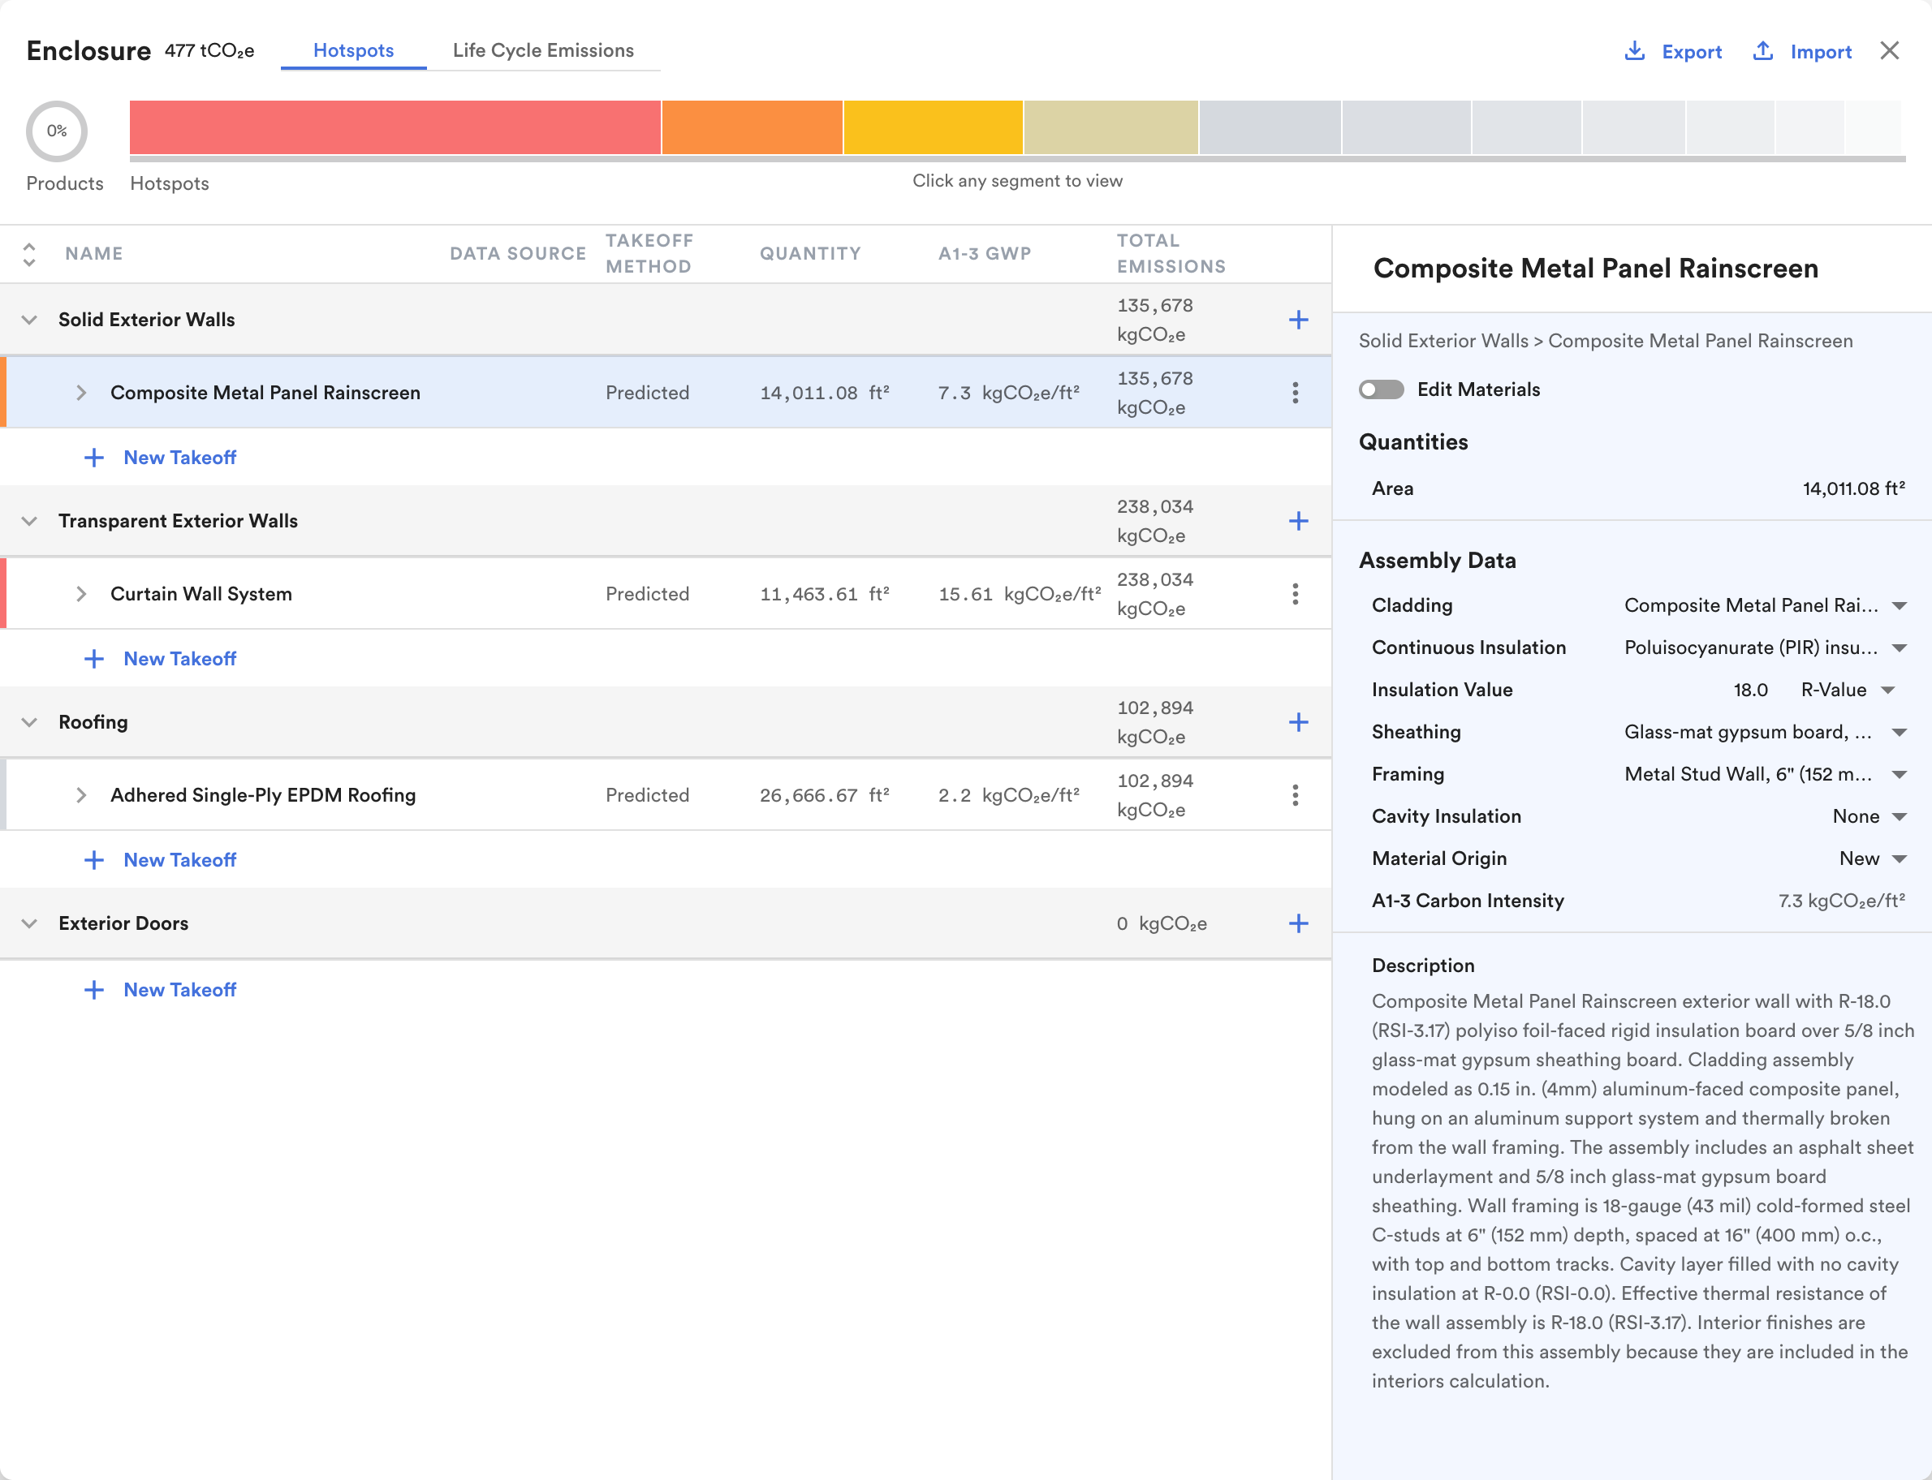Image resolution: width=1932 pixels, height=1480 pixels.
Task: Close the Enclosure panel with the X
Action: [x=1890, y=51]
